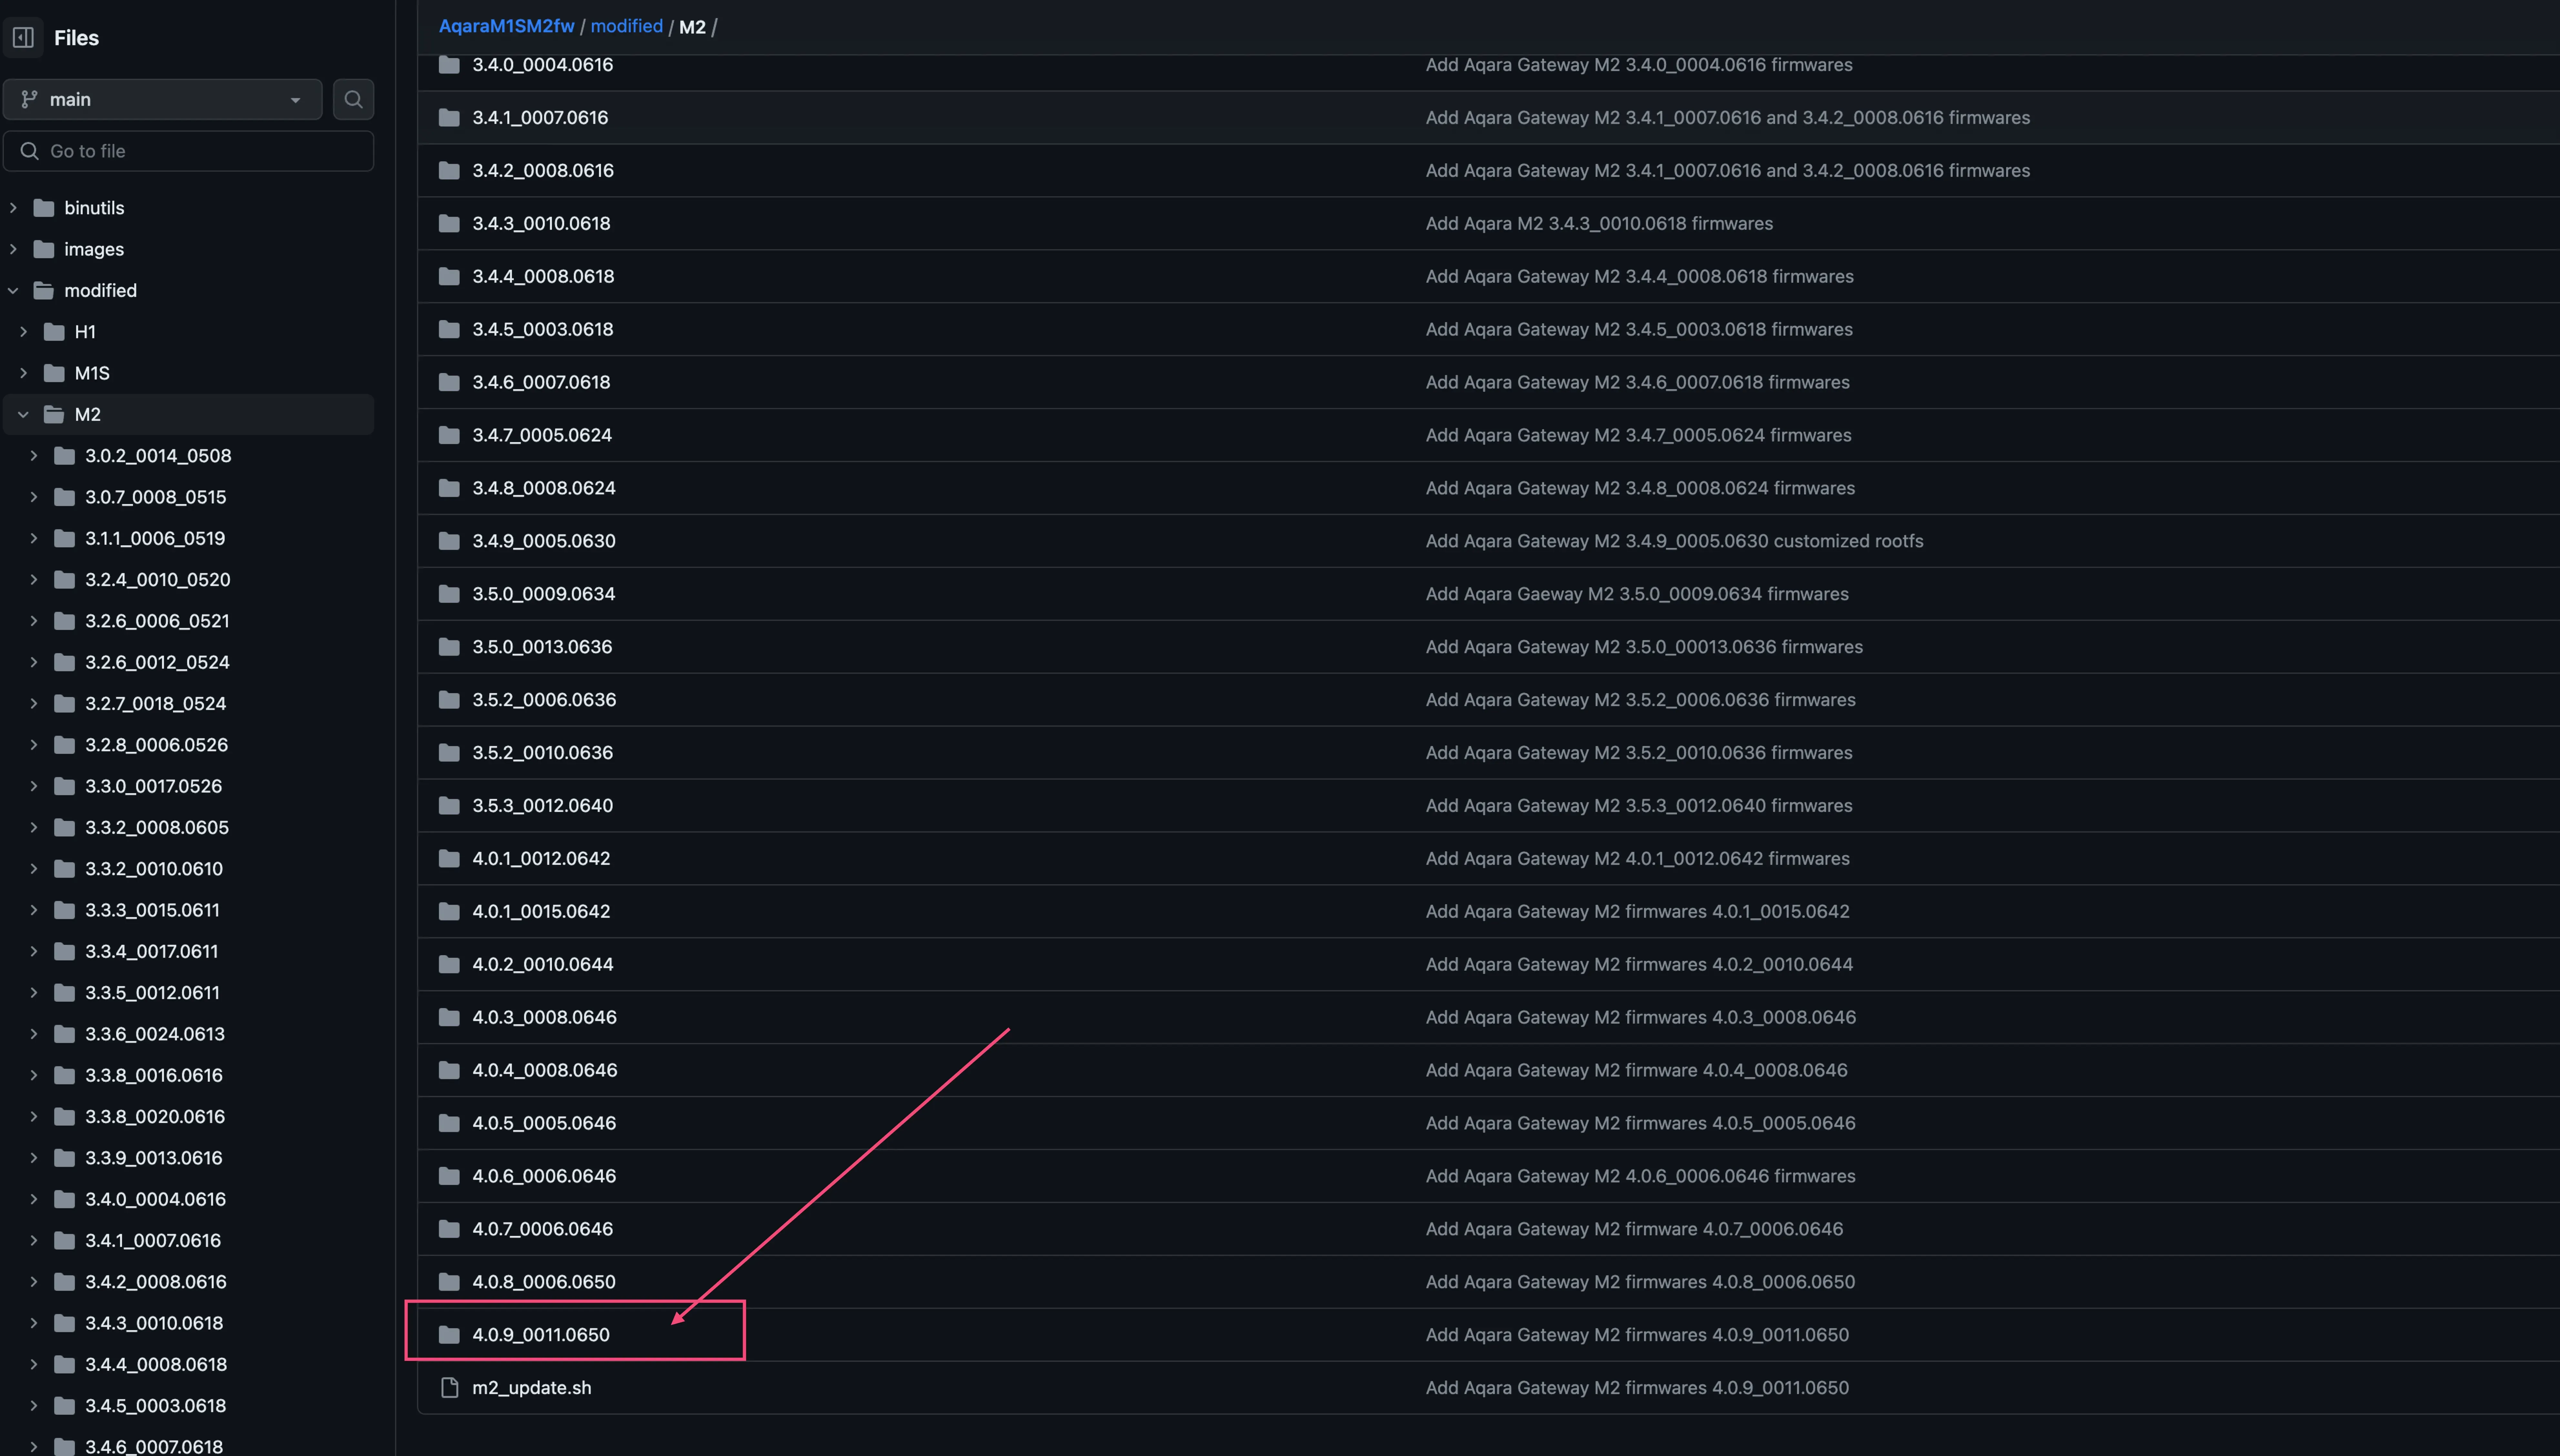This screenshot has height=1456, width=2560.
Task: Click folder icon for 3.4.7_0005.0624 in main list
Action: [449, 435]
